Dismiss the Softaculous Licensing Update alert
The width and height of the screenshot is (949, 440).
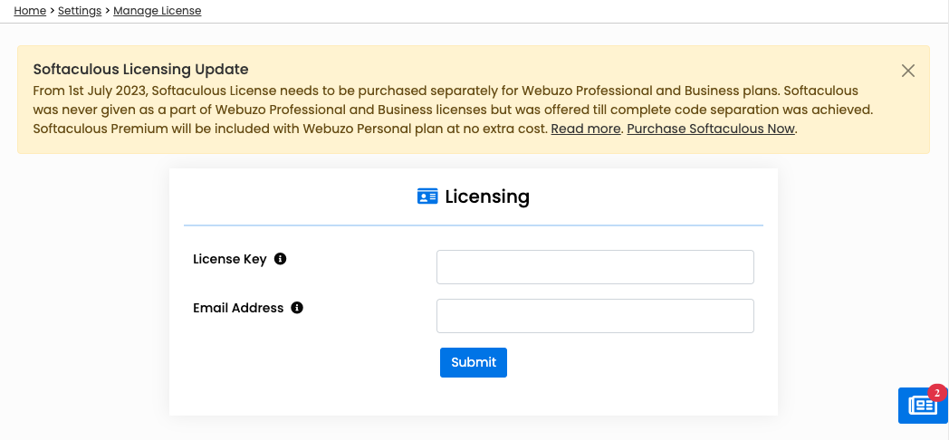(908, 71)
